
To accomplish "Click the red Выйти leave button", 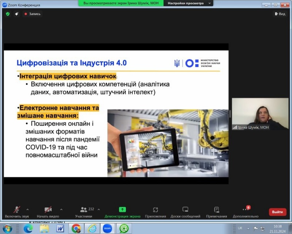I will [x=277, y=212].
